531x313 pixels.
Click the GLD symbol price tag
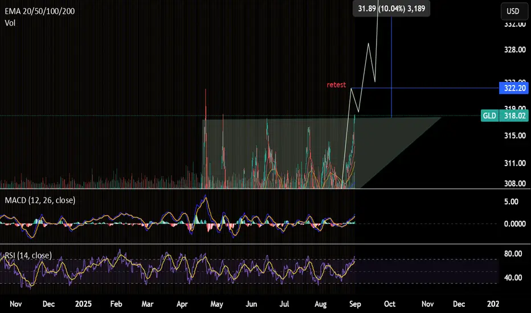[x=489, y=116]
